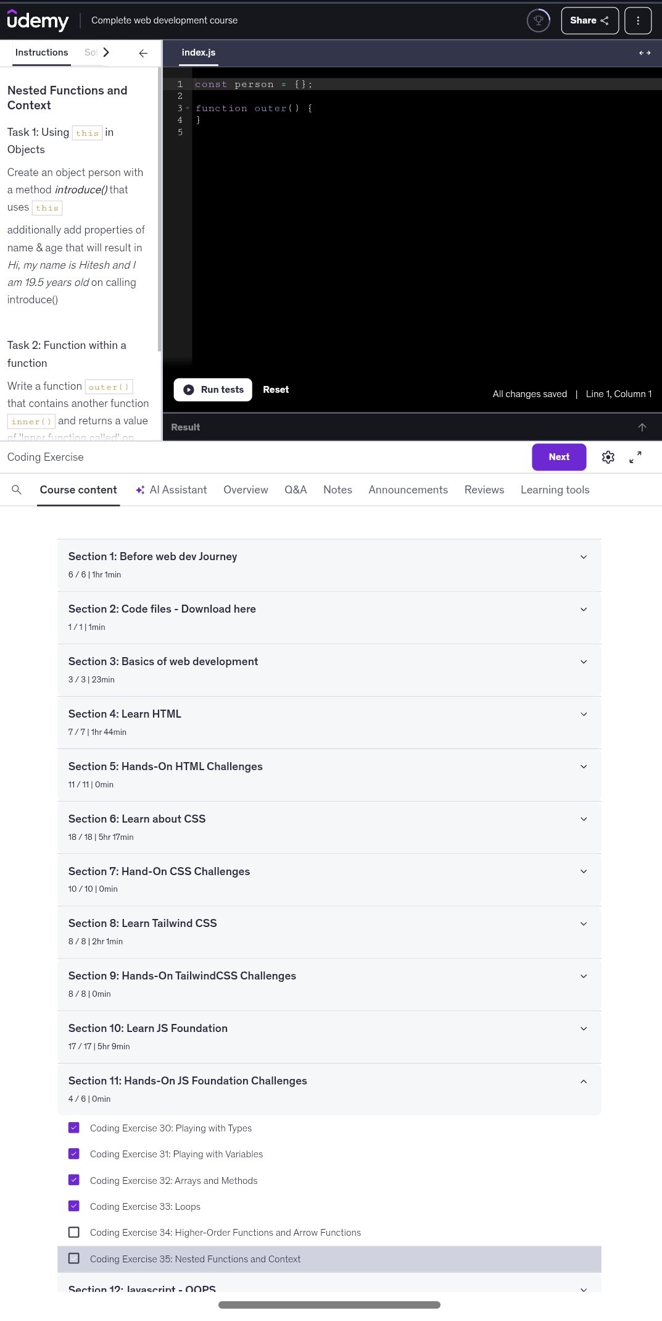The image size is (662, 1321).
Task: Collapse the instructions panel with back arrow
Action: click(x=143, y=53)
